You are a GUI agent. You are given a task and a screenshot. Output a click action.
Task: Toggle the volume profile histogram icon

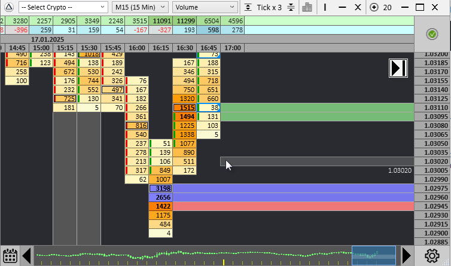[x=307, y=7]
